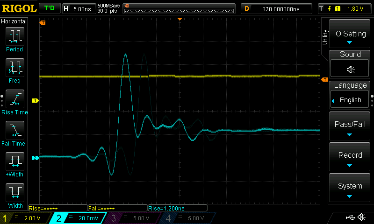This screenshot has width=374, height=224.
Task: Click the 1.80 V trigger level value
Action: point(355,9)
